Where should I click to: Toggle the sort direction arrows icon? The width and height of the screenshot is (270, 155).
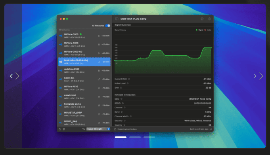[x=84, y=129]
